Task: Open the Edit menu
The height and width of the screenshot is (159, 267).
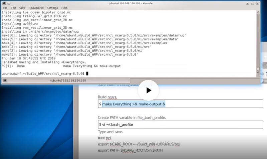Action: point(13,8)
